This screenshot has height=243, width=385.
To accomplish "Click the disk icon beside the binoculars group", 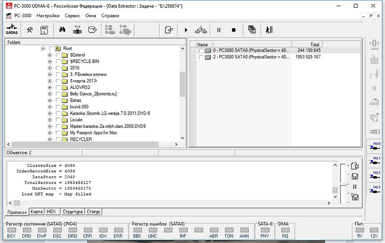I will (92, 30).
